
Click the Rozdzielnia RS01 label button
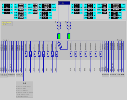7,24
